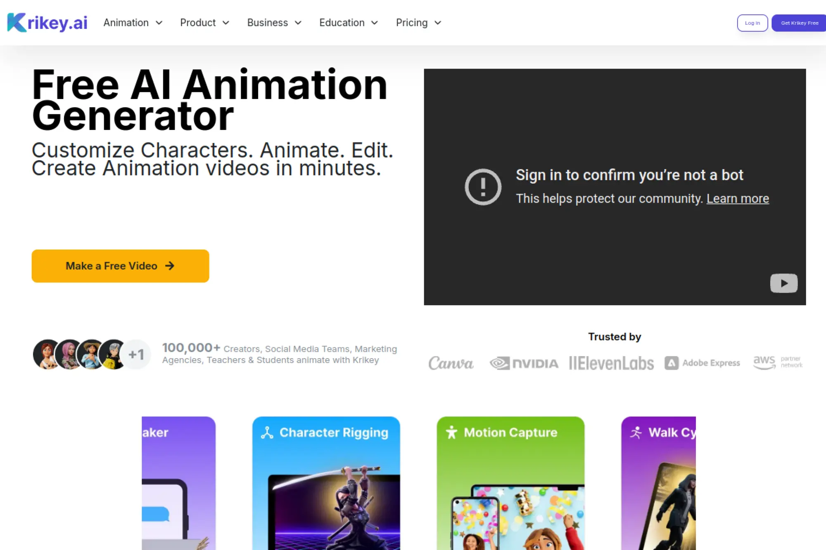Click Get Krikey Free button
826x550 pixels.
click(x=799, y=23)
